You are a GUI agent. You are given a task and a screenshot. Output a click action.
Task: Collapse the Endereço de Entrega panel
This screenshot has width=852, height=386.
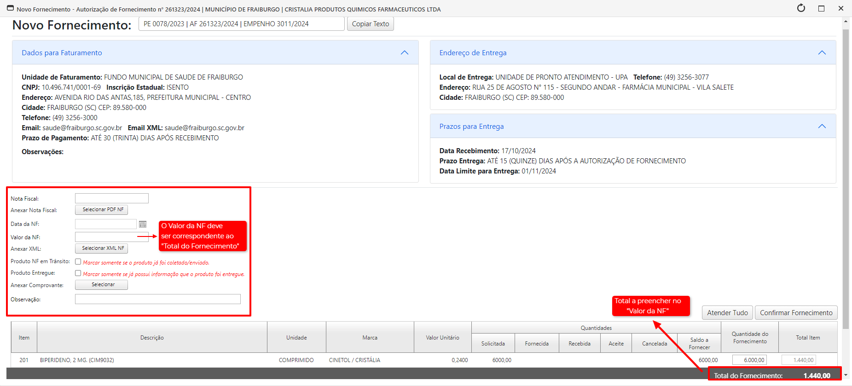click(x=822, y=53)
